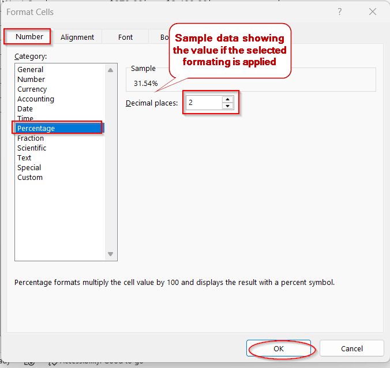Choose Currency category
The width and height of the screenshot is (390, 368).
click(32, 89)
